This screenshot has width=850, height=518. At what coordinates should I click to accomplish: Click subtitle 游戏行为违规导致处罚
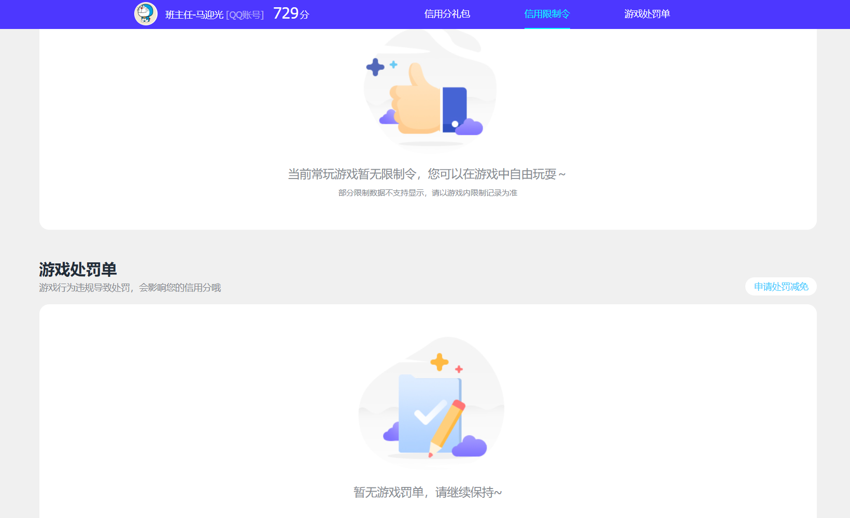[84, 288]
